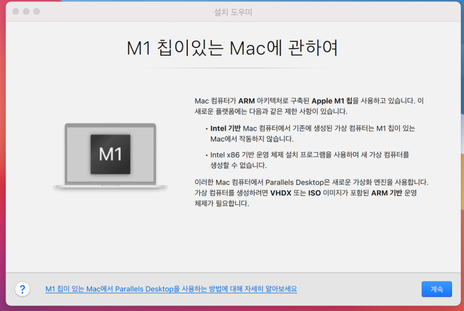Click the bullet starting with 'Intel 기반 Mac 컴퓨터에서'
Image resolution: width=464 pixels, height=311 pixels.
coord(310,134)
